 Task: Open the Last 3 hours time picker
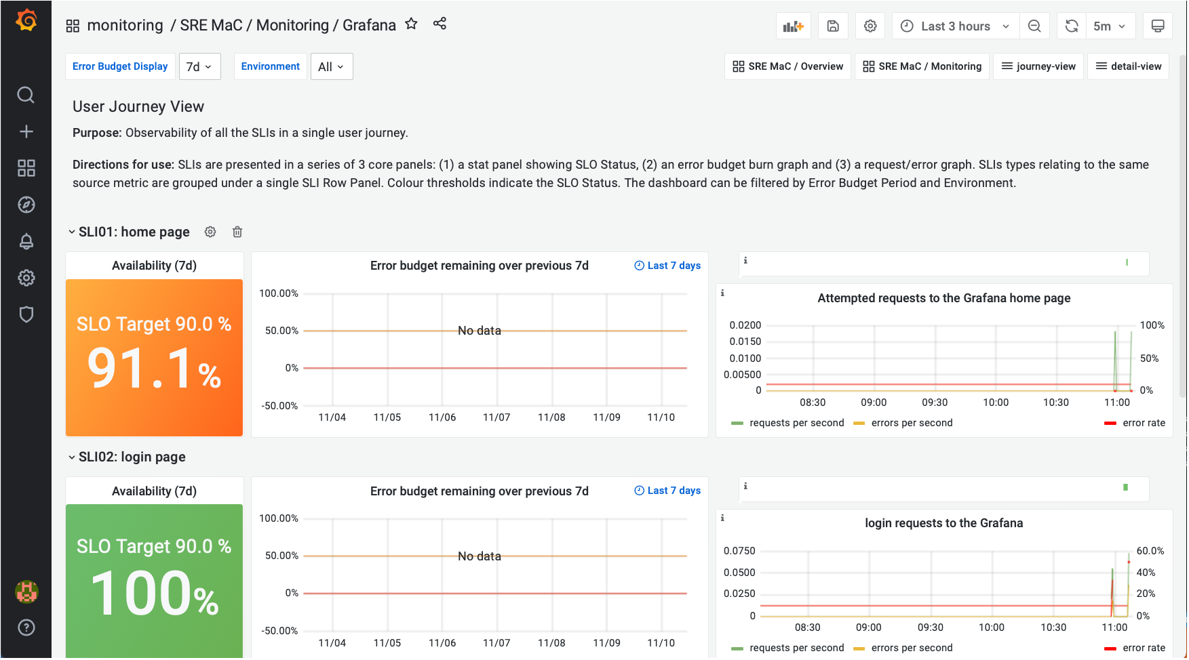point(955,26)
